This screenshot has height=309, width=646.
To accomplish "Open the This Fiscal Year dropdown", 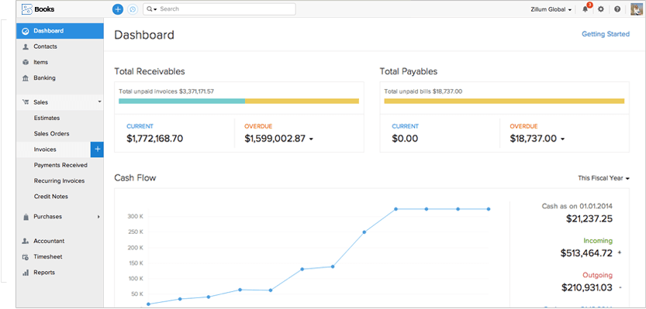I will click(x=603, y=178).
